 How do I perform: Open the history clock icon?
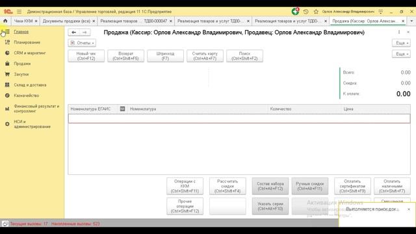click(x=306, y=12)
